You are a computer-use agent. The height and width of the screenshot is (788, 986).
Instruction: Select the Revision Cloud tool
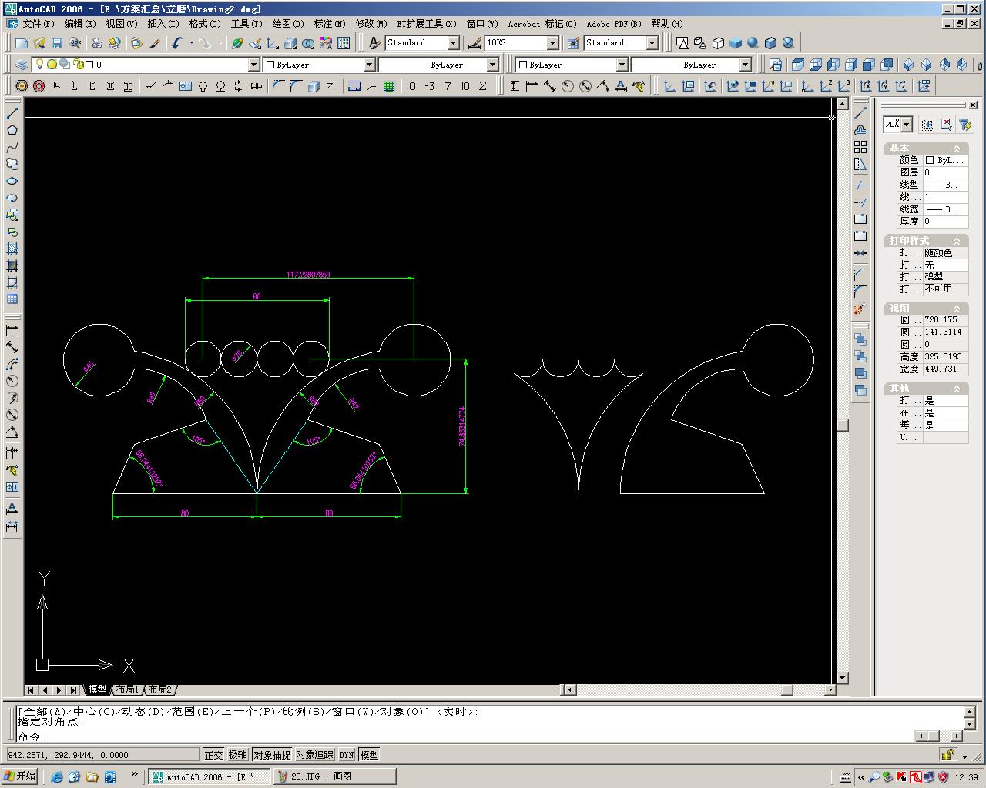point(12,164)
